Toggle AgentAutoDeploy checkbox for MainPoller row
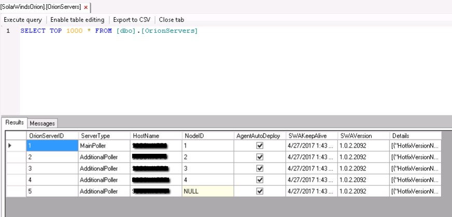 [x=260, y=146]
